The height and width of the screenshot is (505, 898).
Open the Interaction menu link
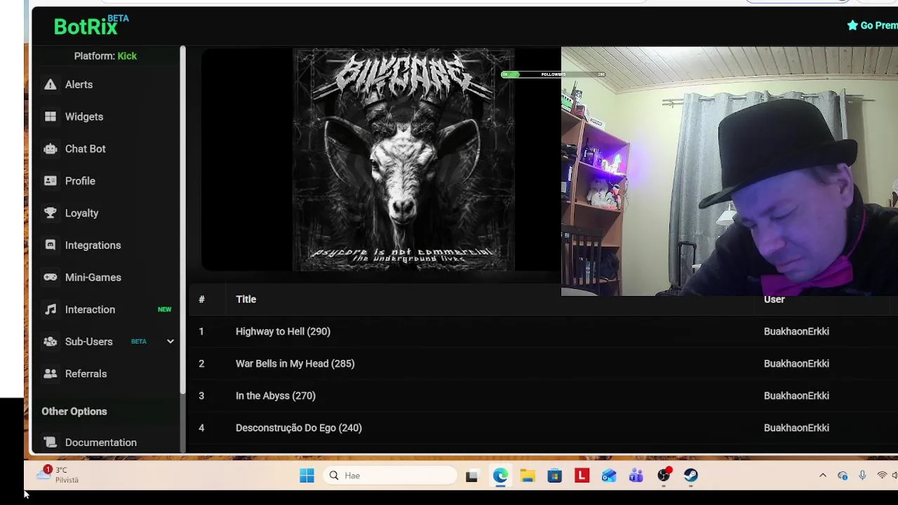point(90,309)
